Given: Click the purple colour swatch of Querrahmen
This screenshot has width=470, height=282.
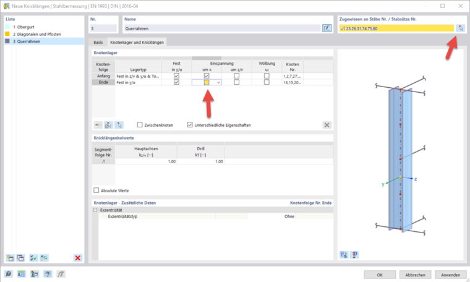Looking at the screenshot, I should pyautogui.click(x=7, y=41).
